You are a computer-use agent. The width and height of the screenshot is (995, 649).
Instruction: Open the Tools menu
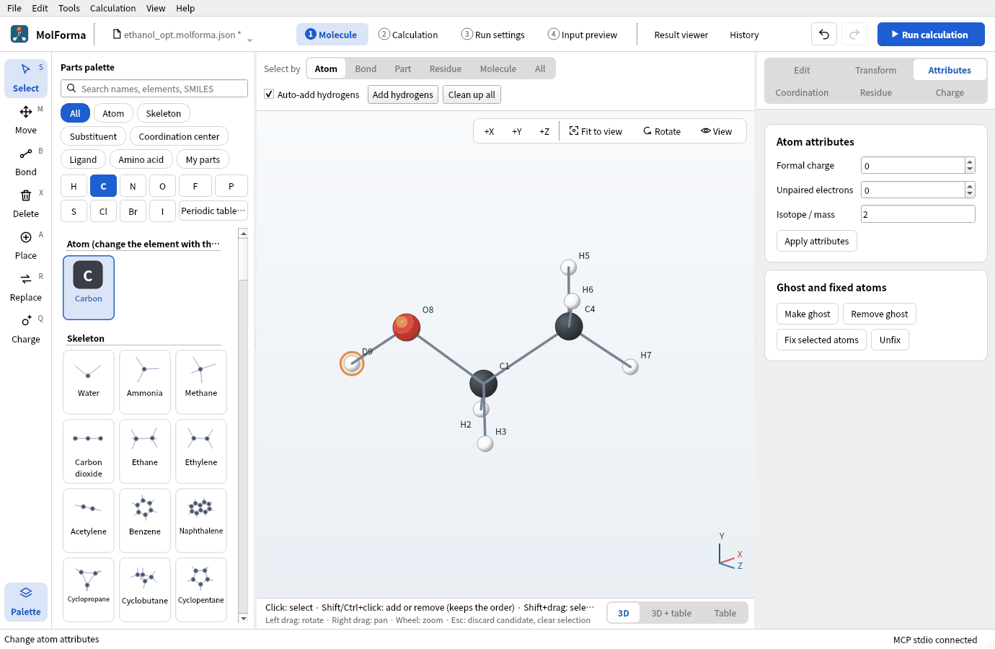point(69,8)
